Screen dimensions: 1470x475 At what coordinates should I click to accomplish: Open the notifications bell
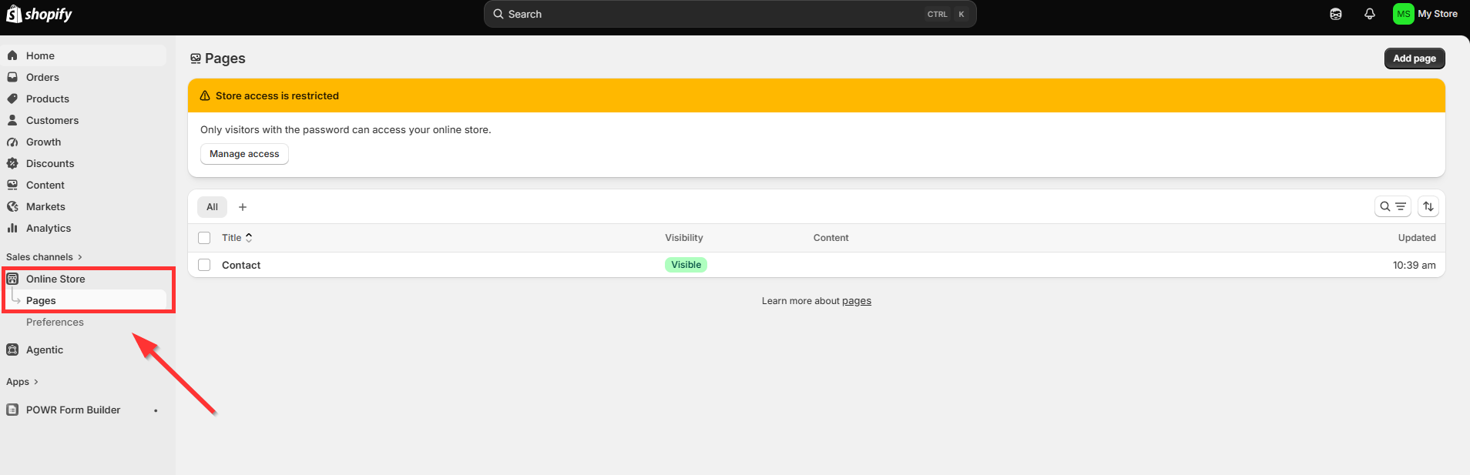pos(1370,14)
